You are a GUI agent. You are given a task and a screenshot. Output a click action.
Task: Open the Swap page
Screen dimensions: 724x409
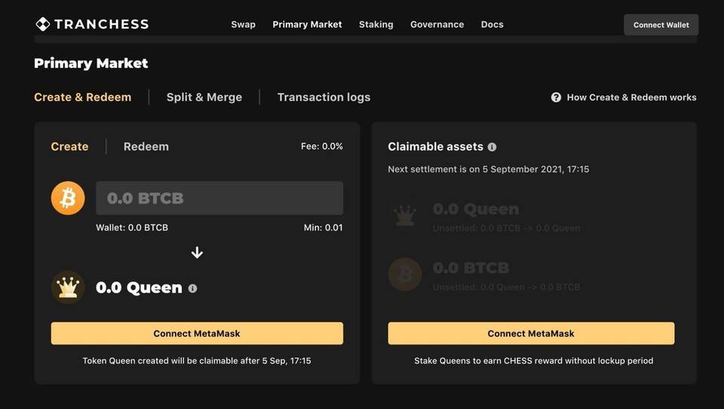[x=243, y=24]
